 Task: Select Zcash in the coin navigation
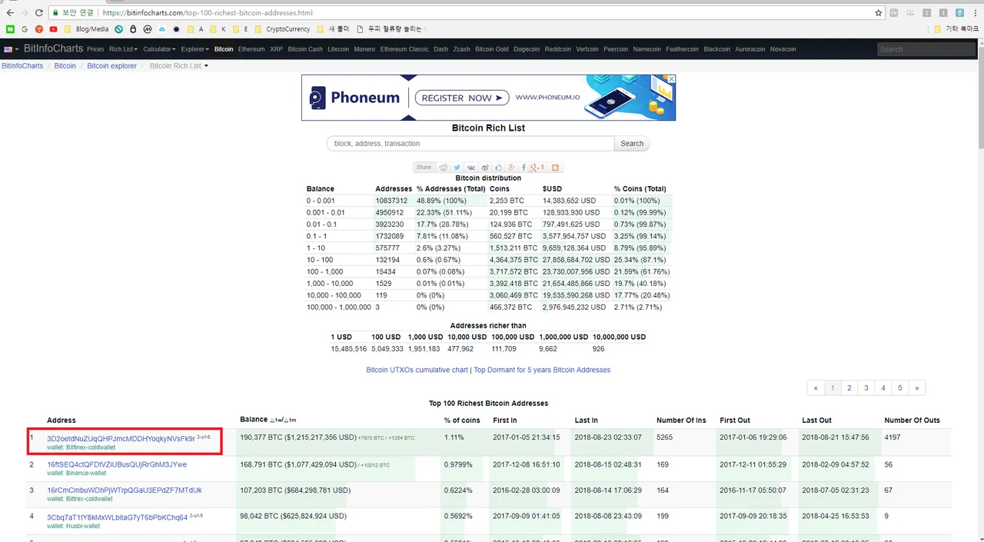coord(461,49)
